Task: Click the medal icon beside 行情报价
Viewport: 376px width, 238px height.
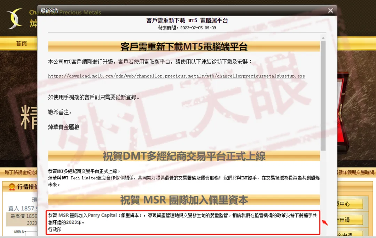Action: coord(12,187)
